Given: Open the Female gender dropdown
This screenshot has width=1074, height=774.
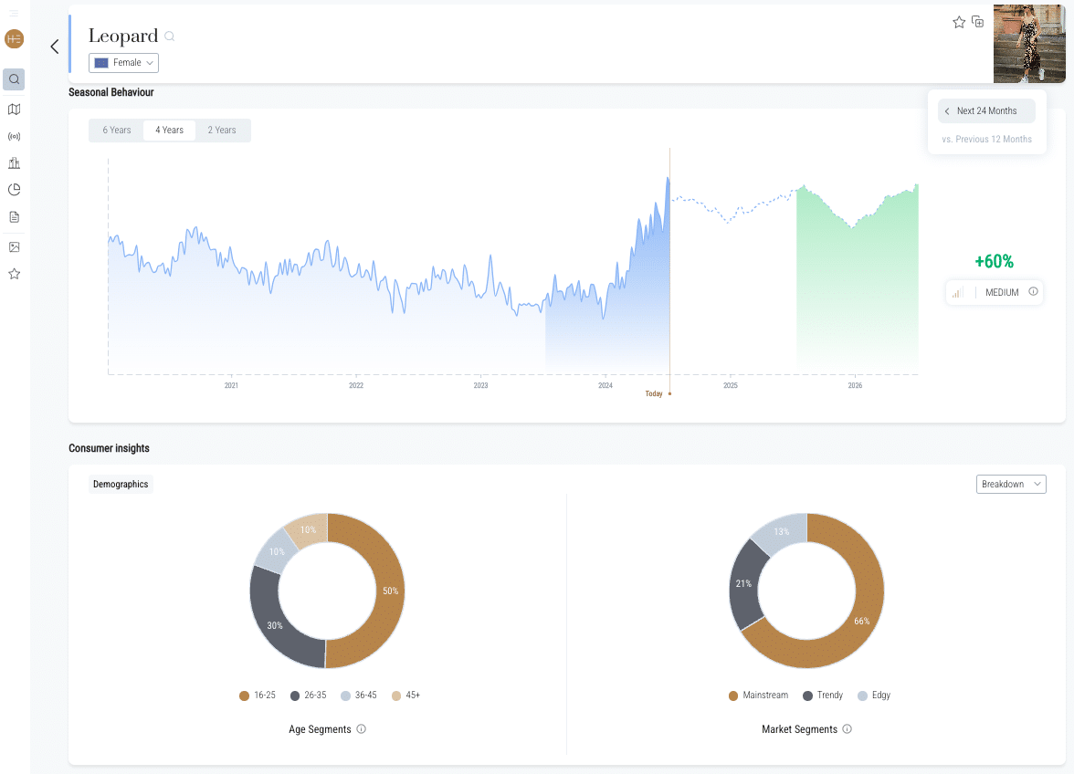Looking at the screenshot, I should [x=124, y=62].
